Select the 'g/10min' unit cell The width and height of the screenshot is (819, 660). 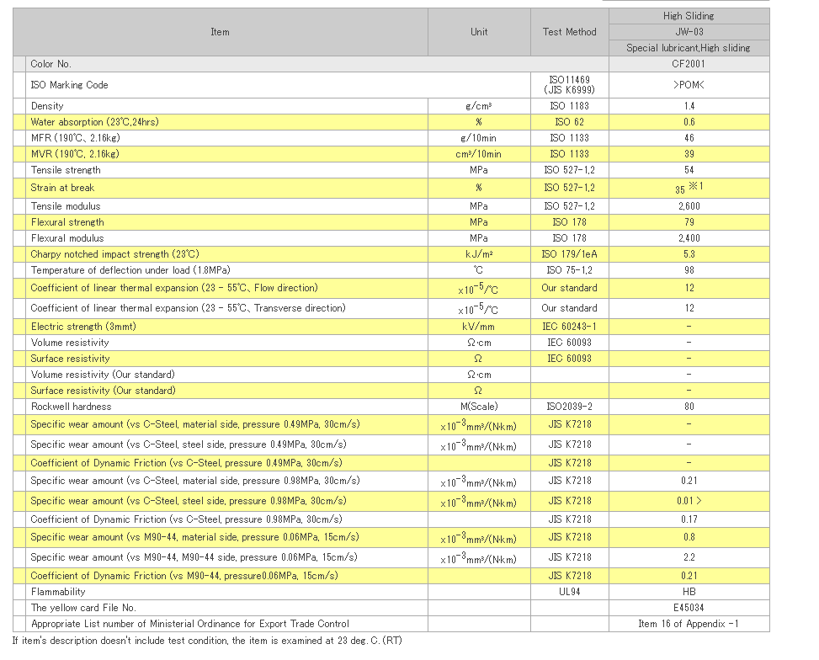[478, 138]
